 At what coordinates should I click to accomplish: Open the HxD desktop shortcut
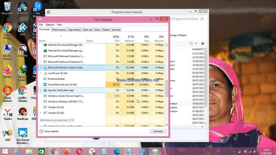pyautogui.click(x=7, y=135)
